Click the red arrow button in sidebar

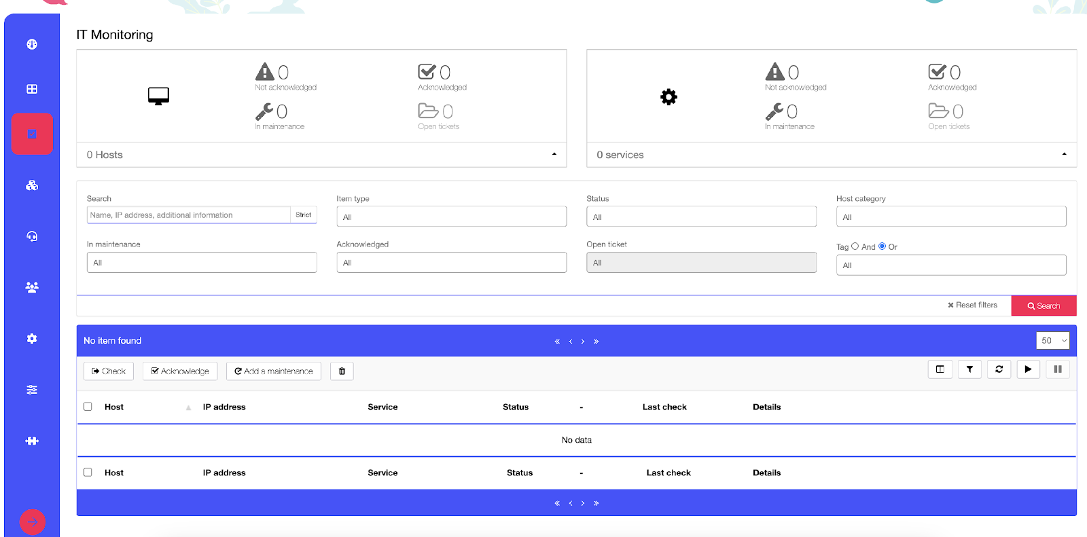pyautogui.click(x=32, y=521)
